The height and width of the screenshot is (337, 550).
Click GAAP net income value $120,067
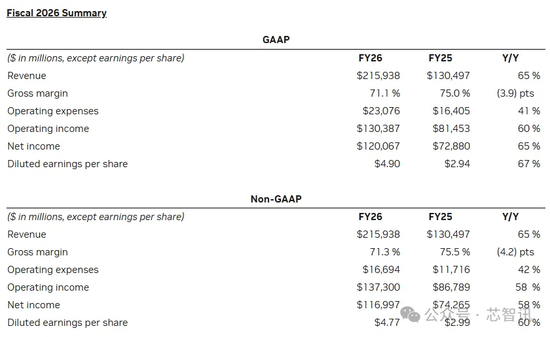click(378, 146)
